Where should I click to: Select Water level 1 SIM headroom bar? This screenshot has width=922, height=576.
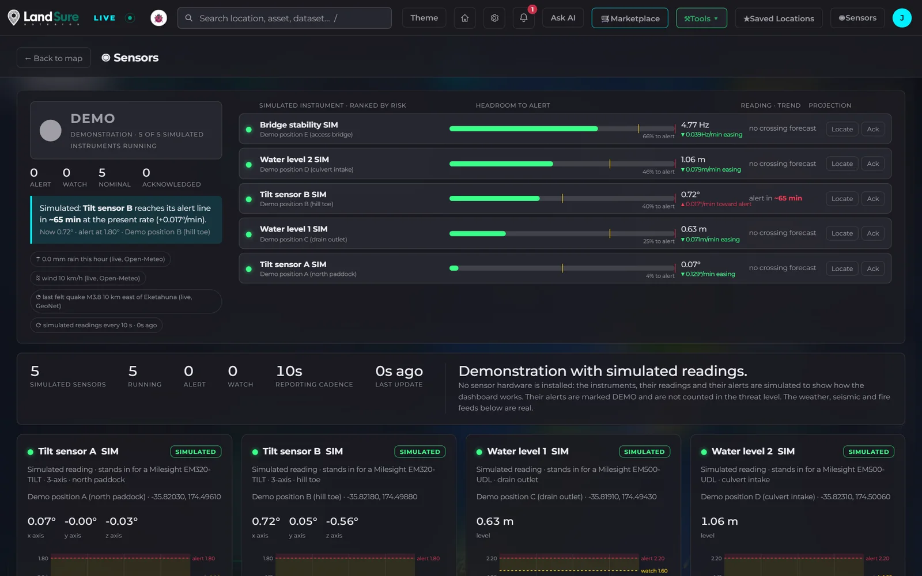tap(562, 233)
